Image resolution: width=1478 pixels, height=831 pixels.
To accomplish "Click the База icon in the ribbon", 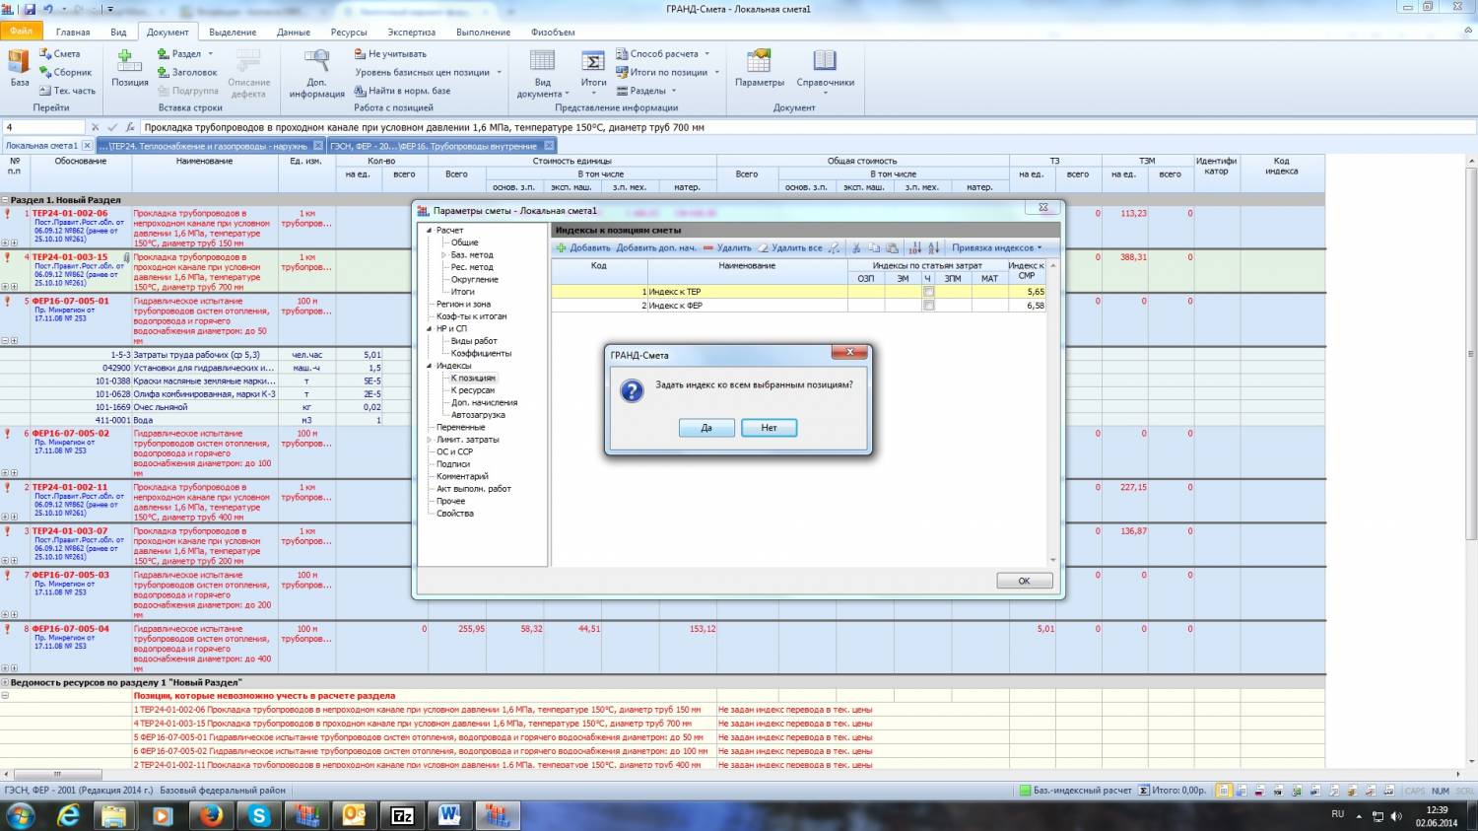I will coord(19,63).
